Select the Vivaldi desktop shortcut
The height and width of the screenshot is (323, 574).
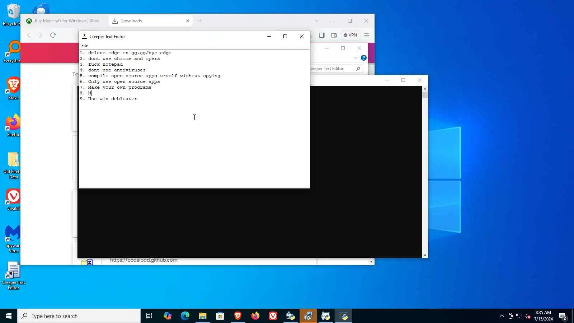tap(13, 199)
